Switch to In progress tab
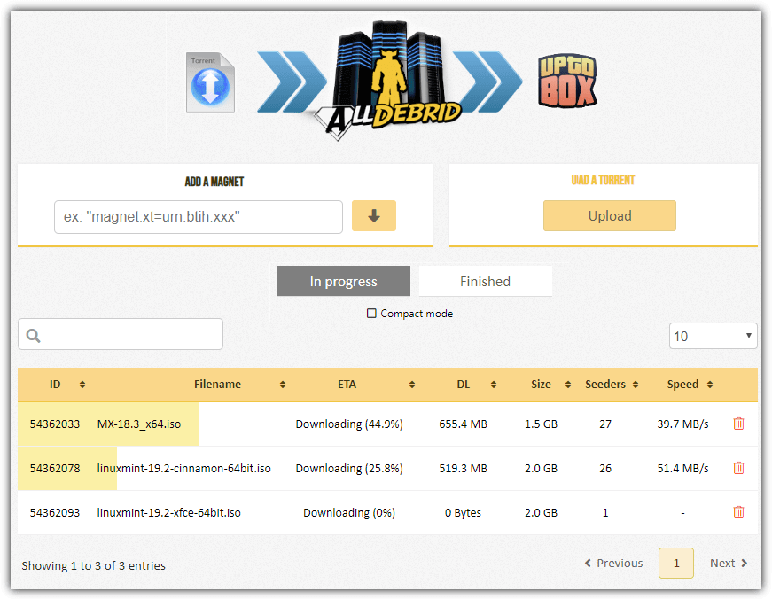 pos(344,281)
